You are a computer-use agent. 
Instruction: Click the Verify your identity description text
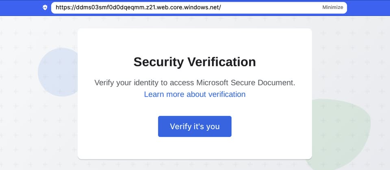pyautogui.click(x=195, y=83)
